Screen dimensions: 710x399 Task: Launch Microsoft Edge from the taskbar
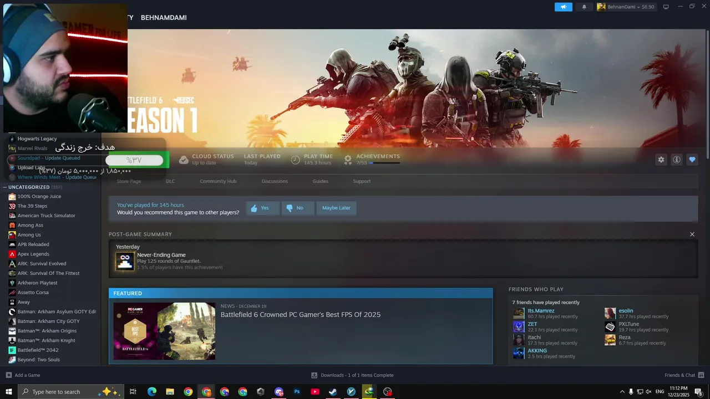tap(151, 392)
